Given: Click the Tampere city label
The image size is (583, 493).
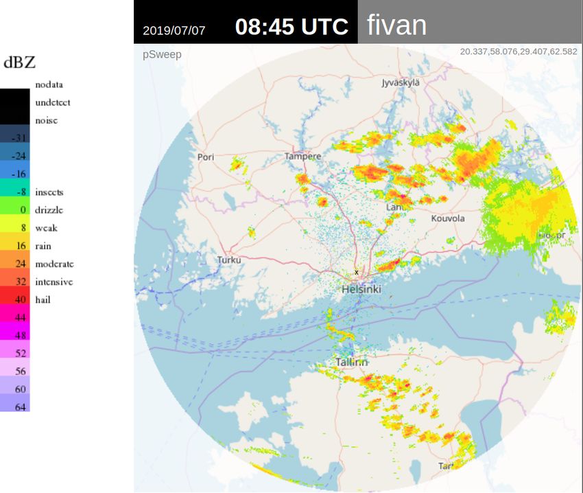Looking at the screenshot, I should [302, 157].
